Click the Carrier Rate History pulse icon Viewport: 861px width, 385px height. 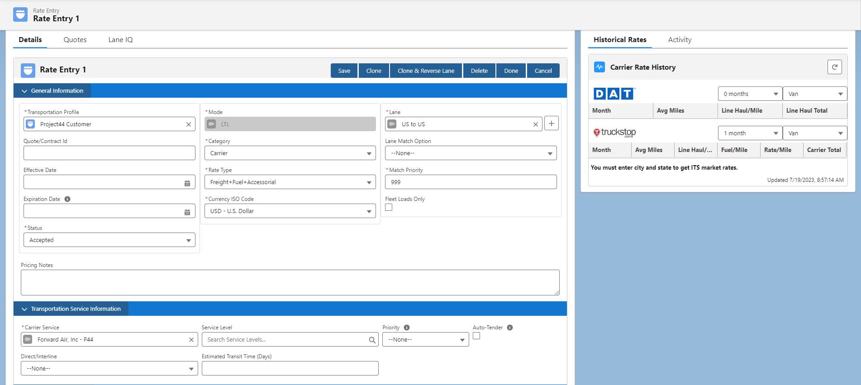point(599,67)
